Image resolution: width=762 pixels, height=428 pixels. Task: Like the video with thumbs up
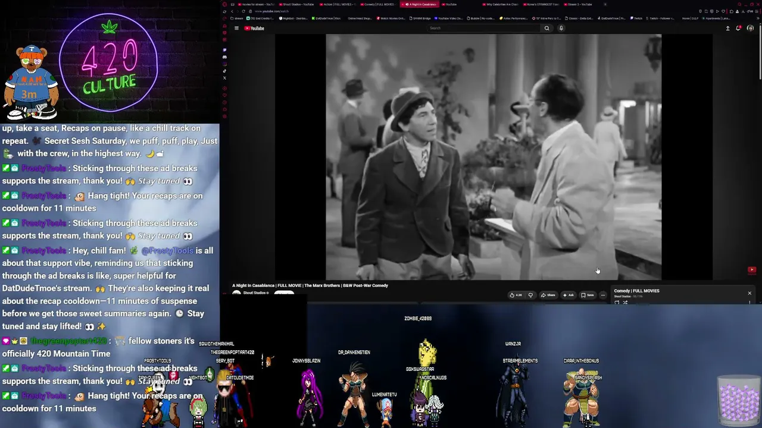click(x=516, y=295)
